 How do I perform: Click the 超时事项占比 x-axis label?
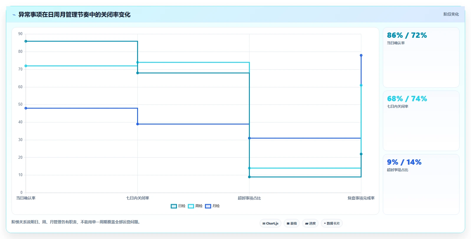249,198
